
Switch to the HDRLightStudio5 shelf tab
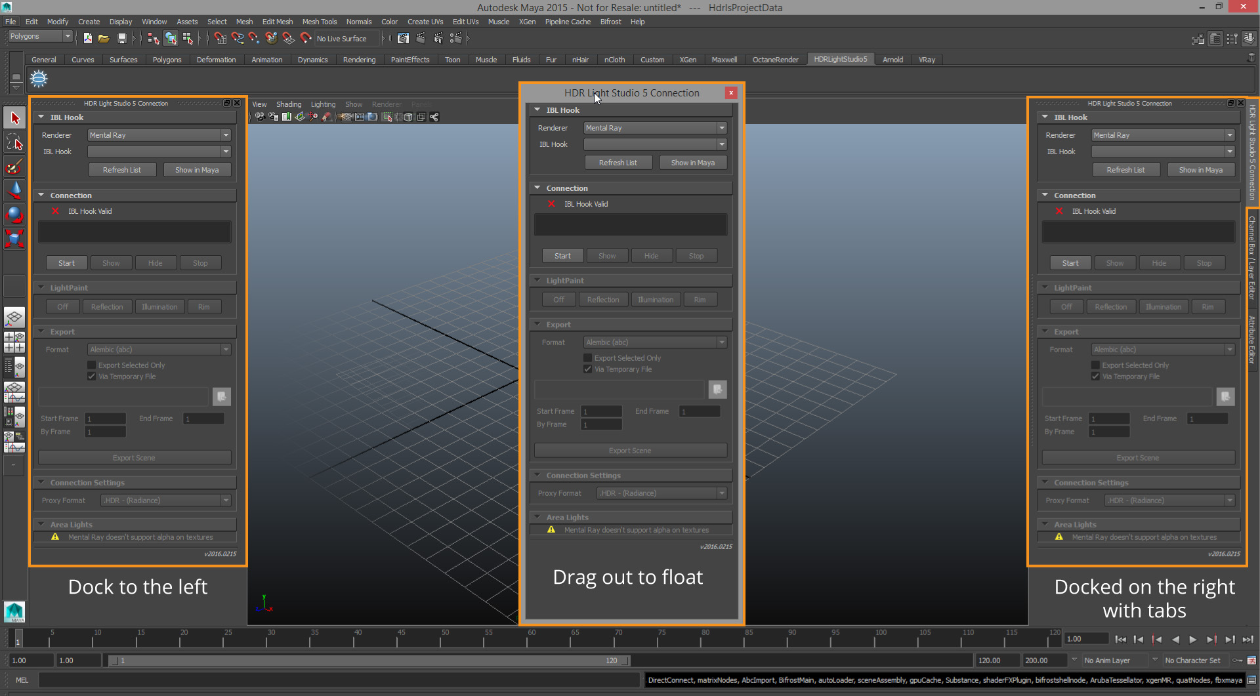841,59
